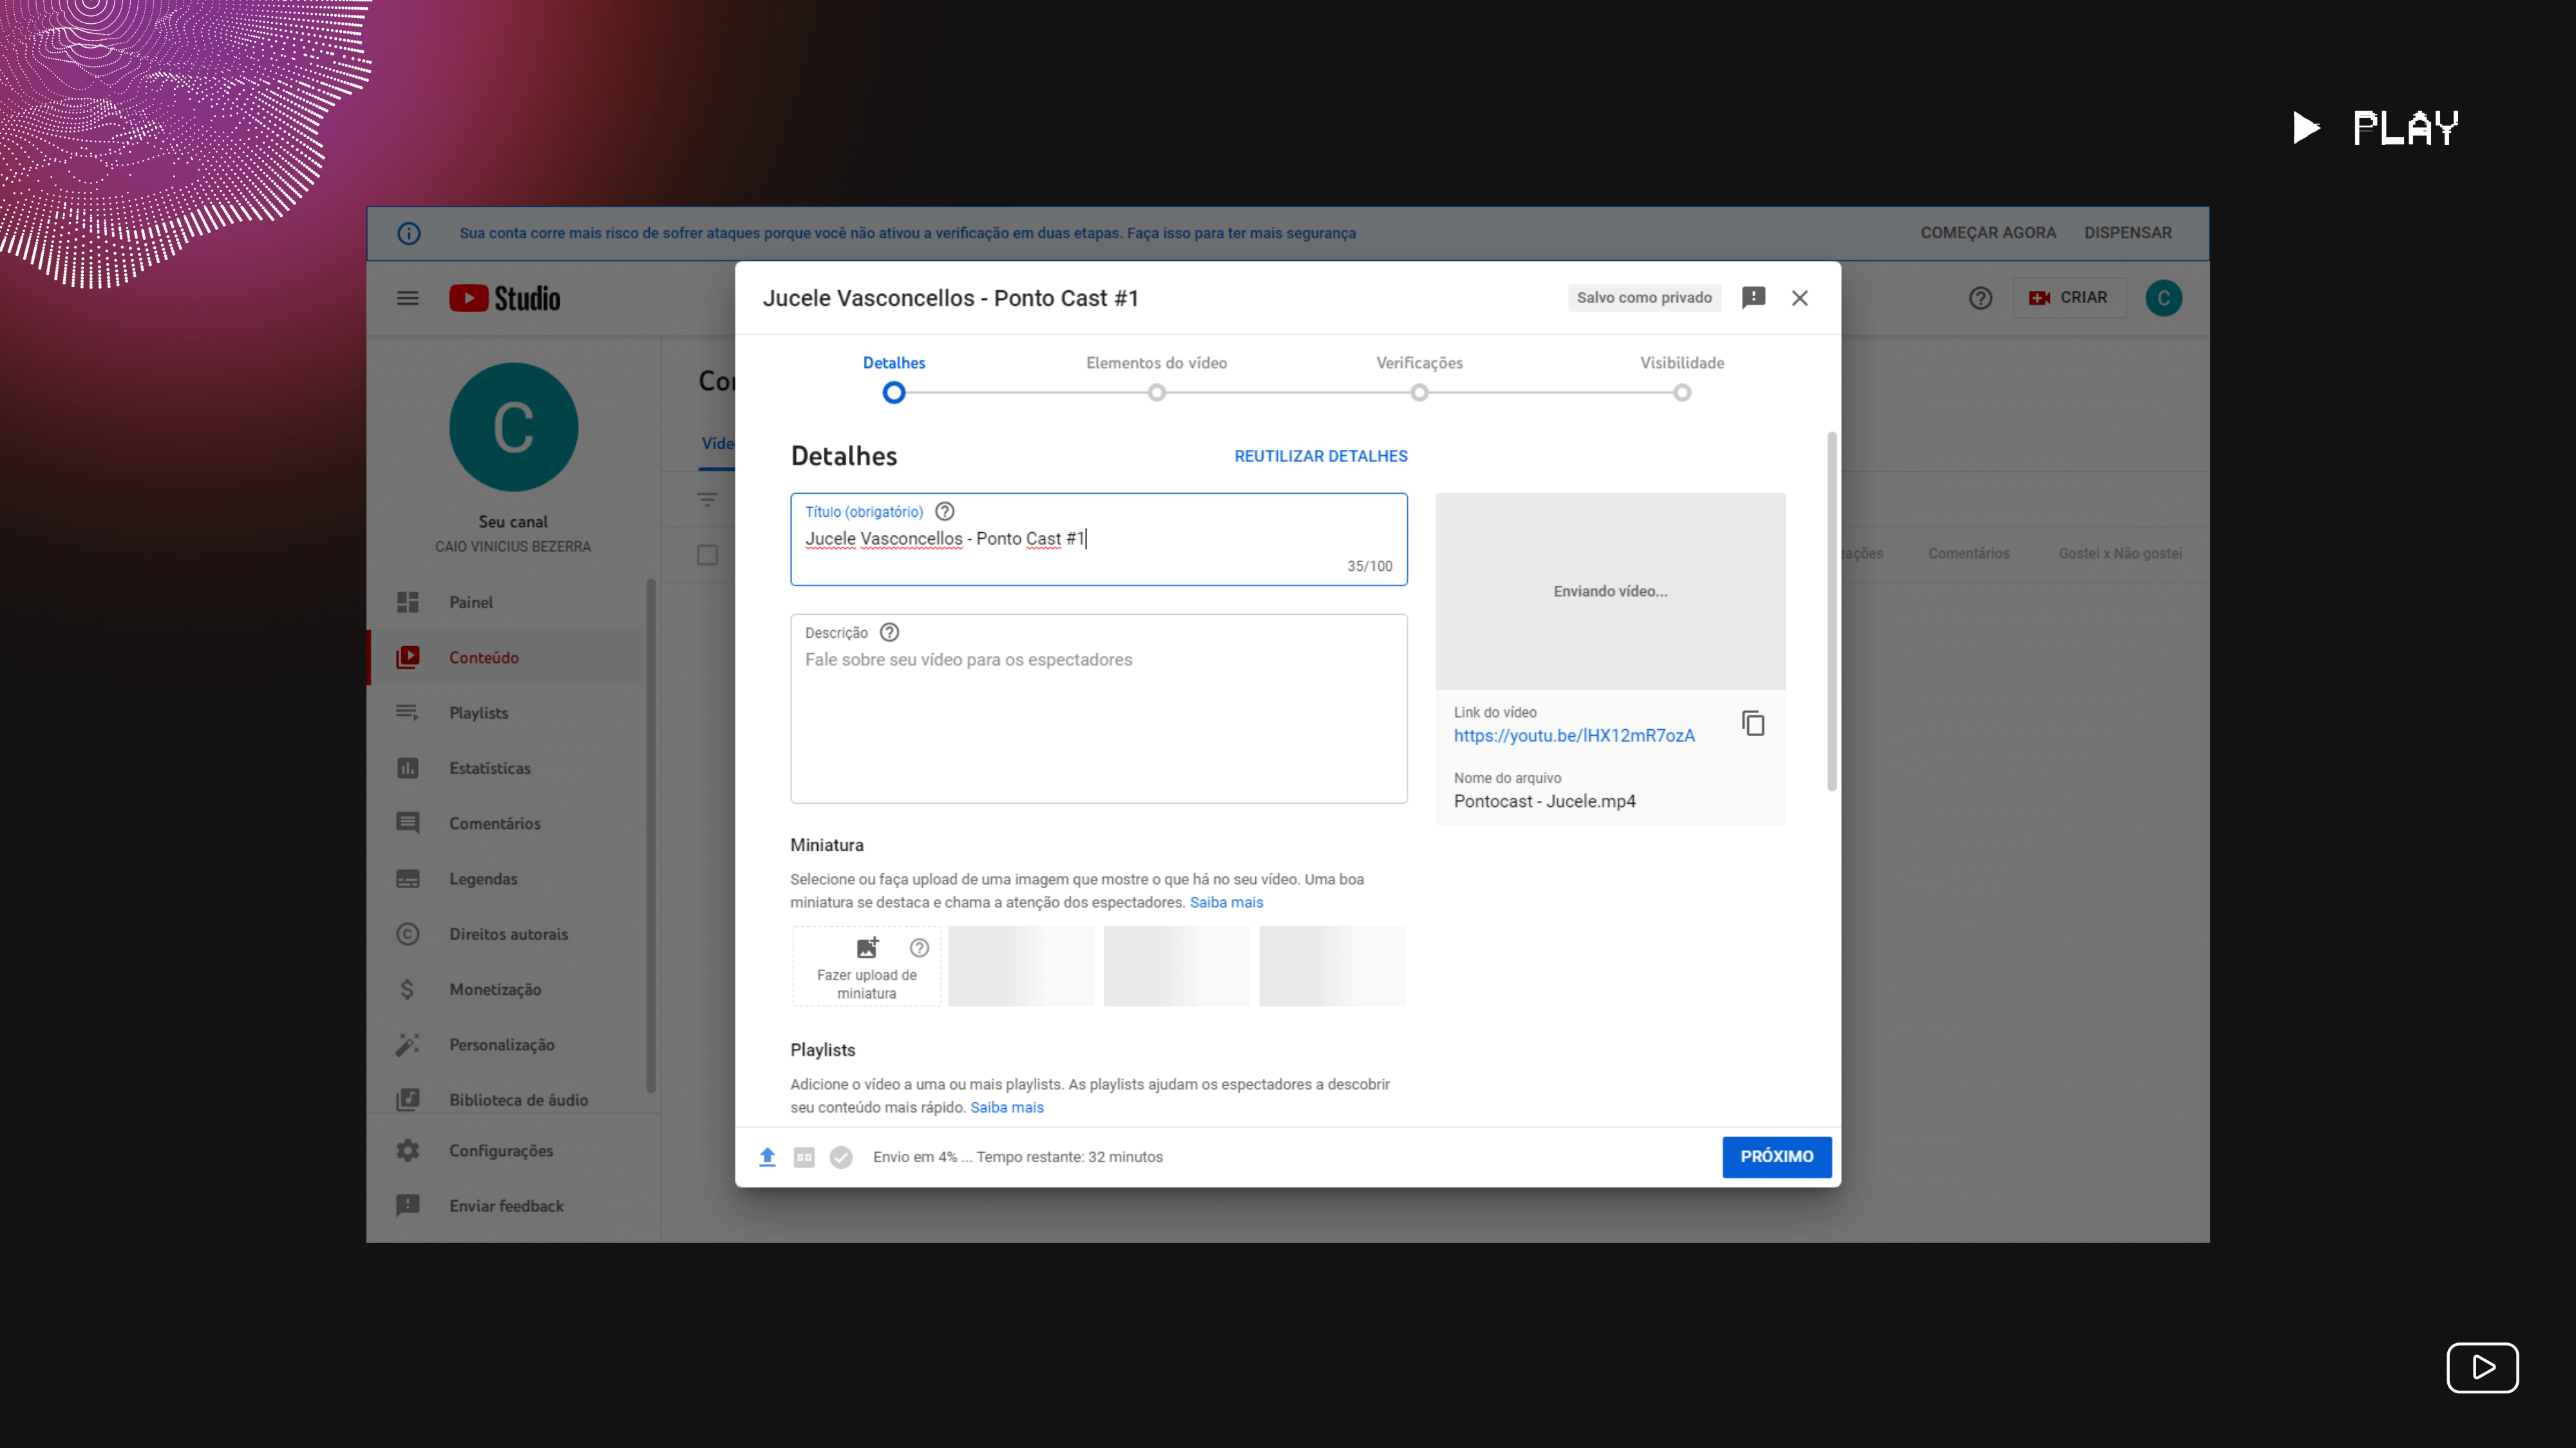Click the Configurações gear icon

point(407,1150)
